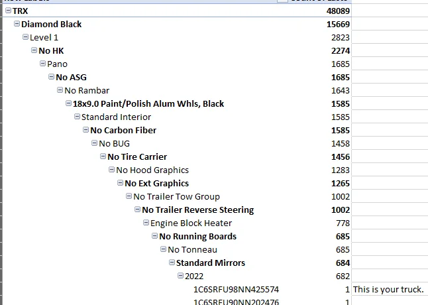
Task: Select the No HK label cell
Action: [51, 51]
